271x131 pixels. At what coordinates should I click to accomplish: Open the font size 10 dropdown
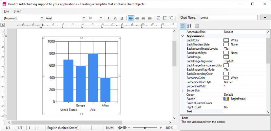coord(101,18)
